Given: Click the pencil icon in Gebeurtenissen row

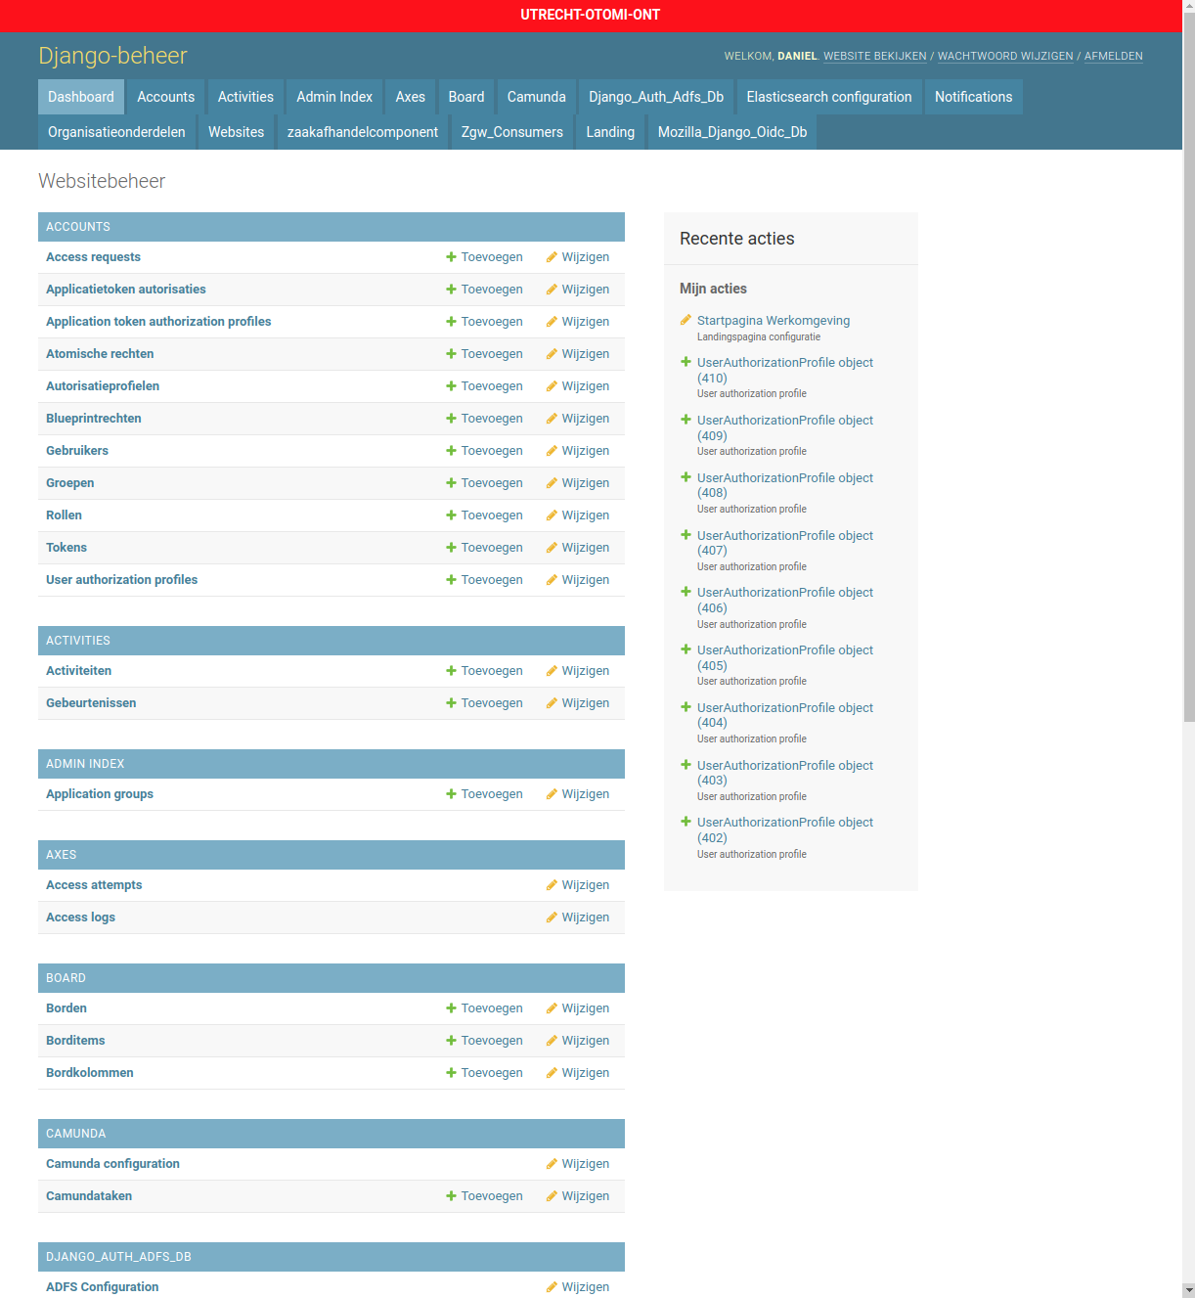Looking at the screenshot, I should click(552, 703).
